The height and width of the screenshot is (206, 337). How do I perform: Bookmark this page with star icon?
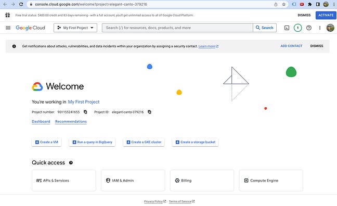pos(284,4)
